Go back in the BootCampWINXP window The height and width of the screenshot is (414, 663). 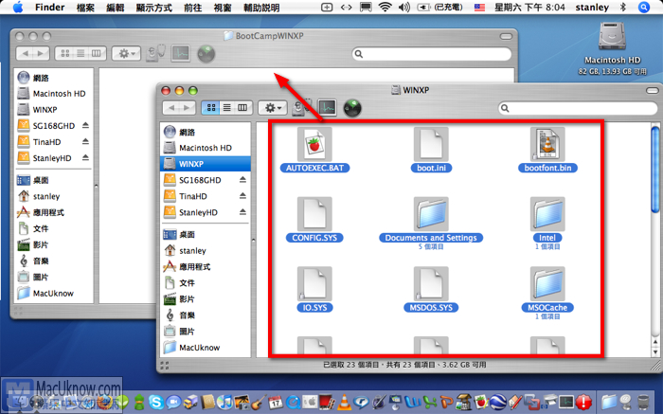25,53
